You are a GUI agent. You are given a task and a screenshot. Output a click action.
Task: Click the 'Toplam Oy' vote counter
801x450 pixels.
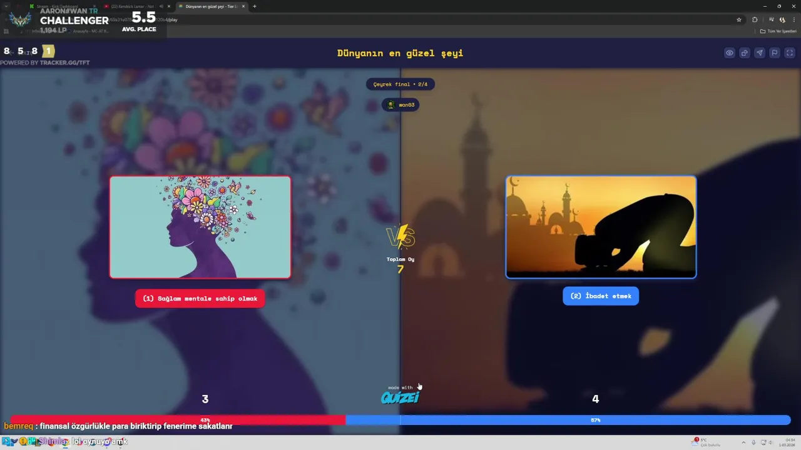pos(400,264)
